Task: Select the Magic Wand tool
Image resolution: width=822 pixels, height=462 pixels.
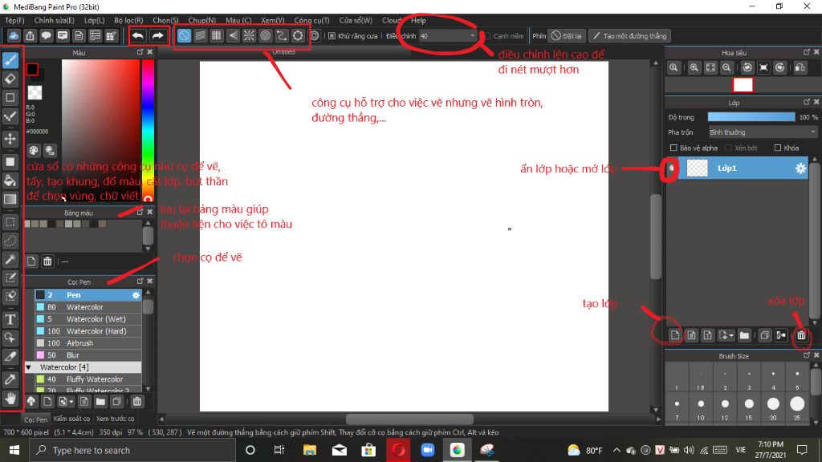Action: click(10, 259)
